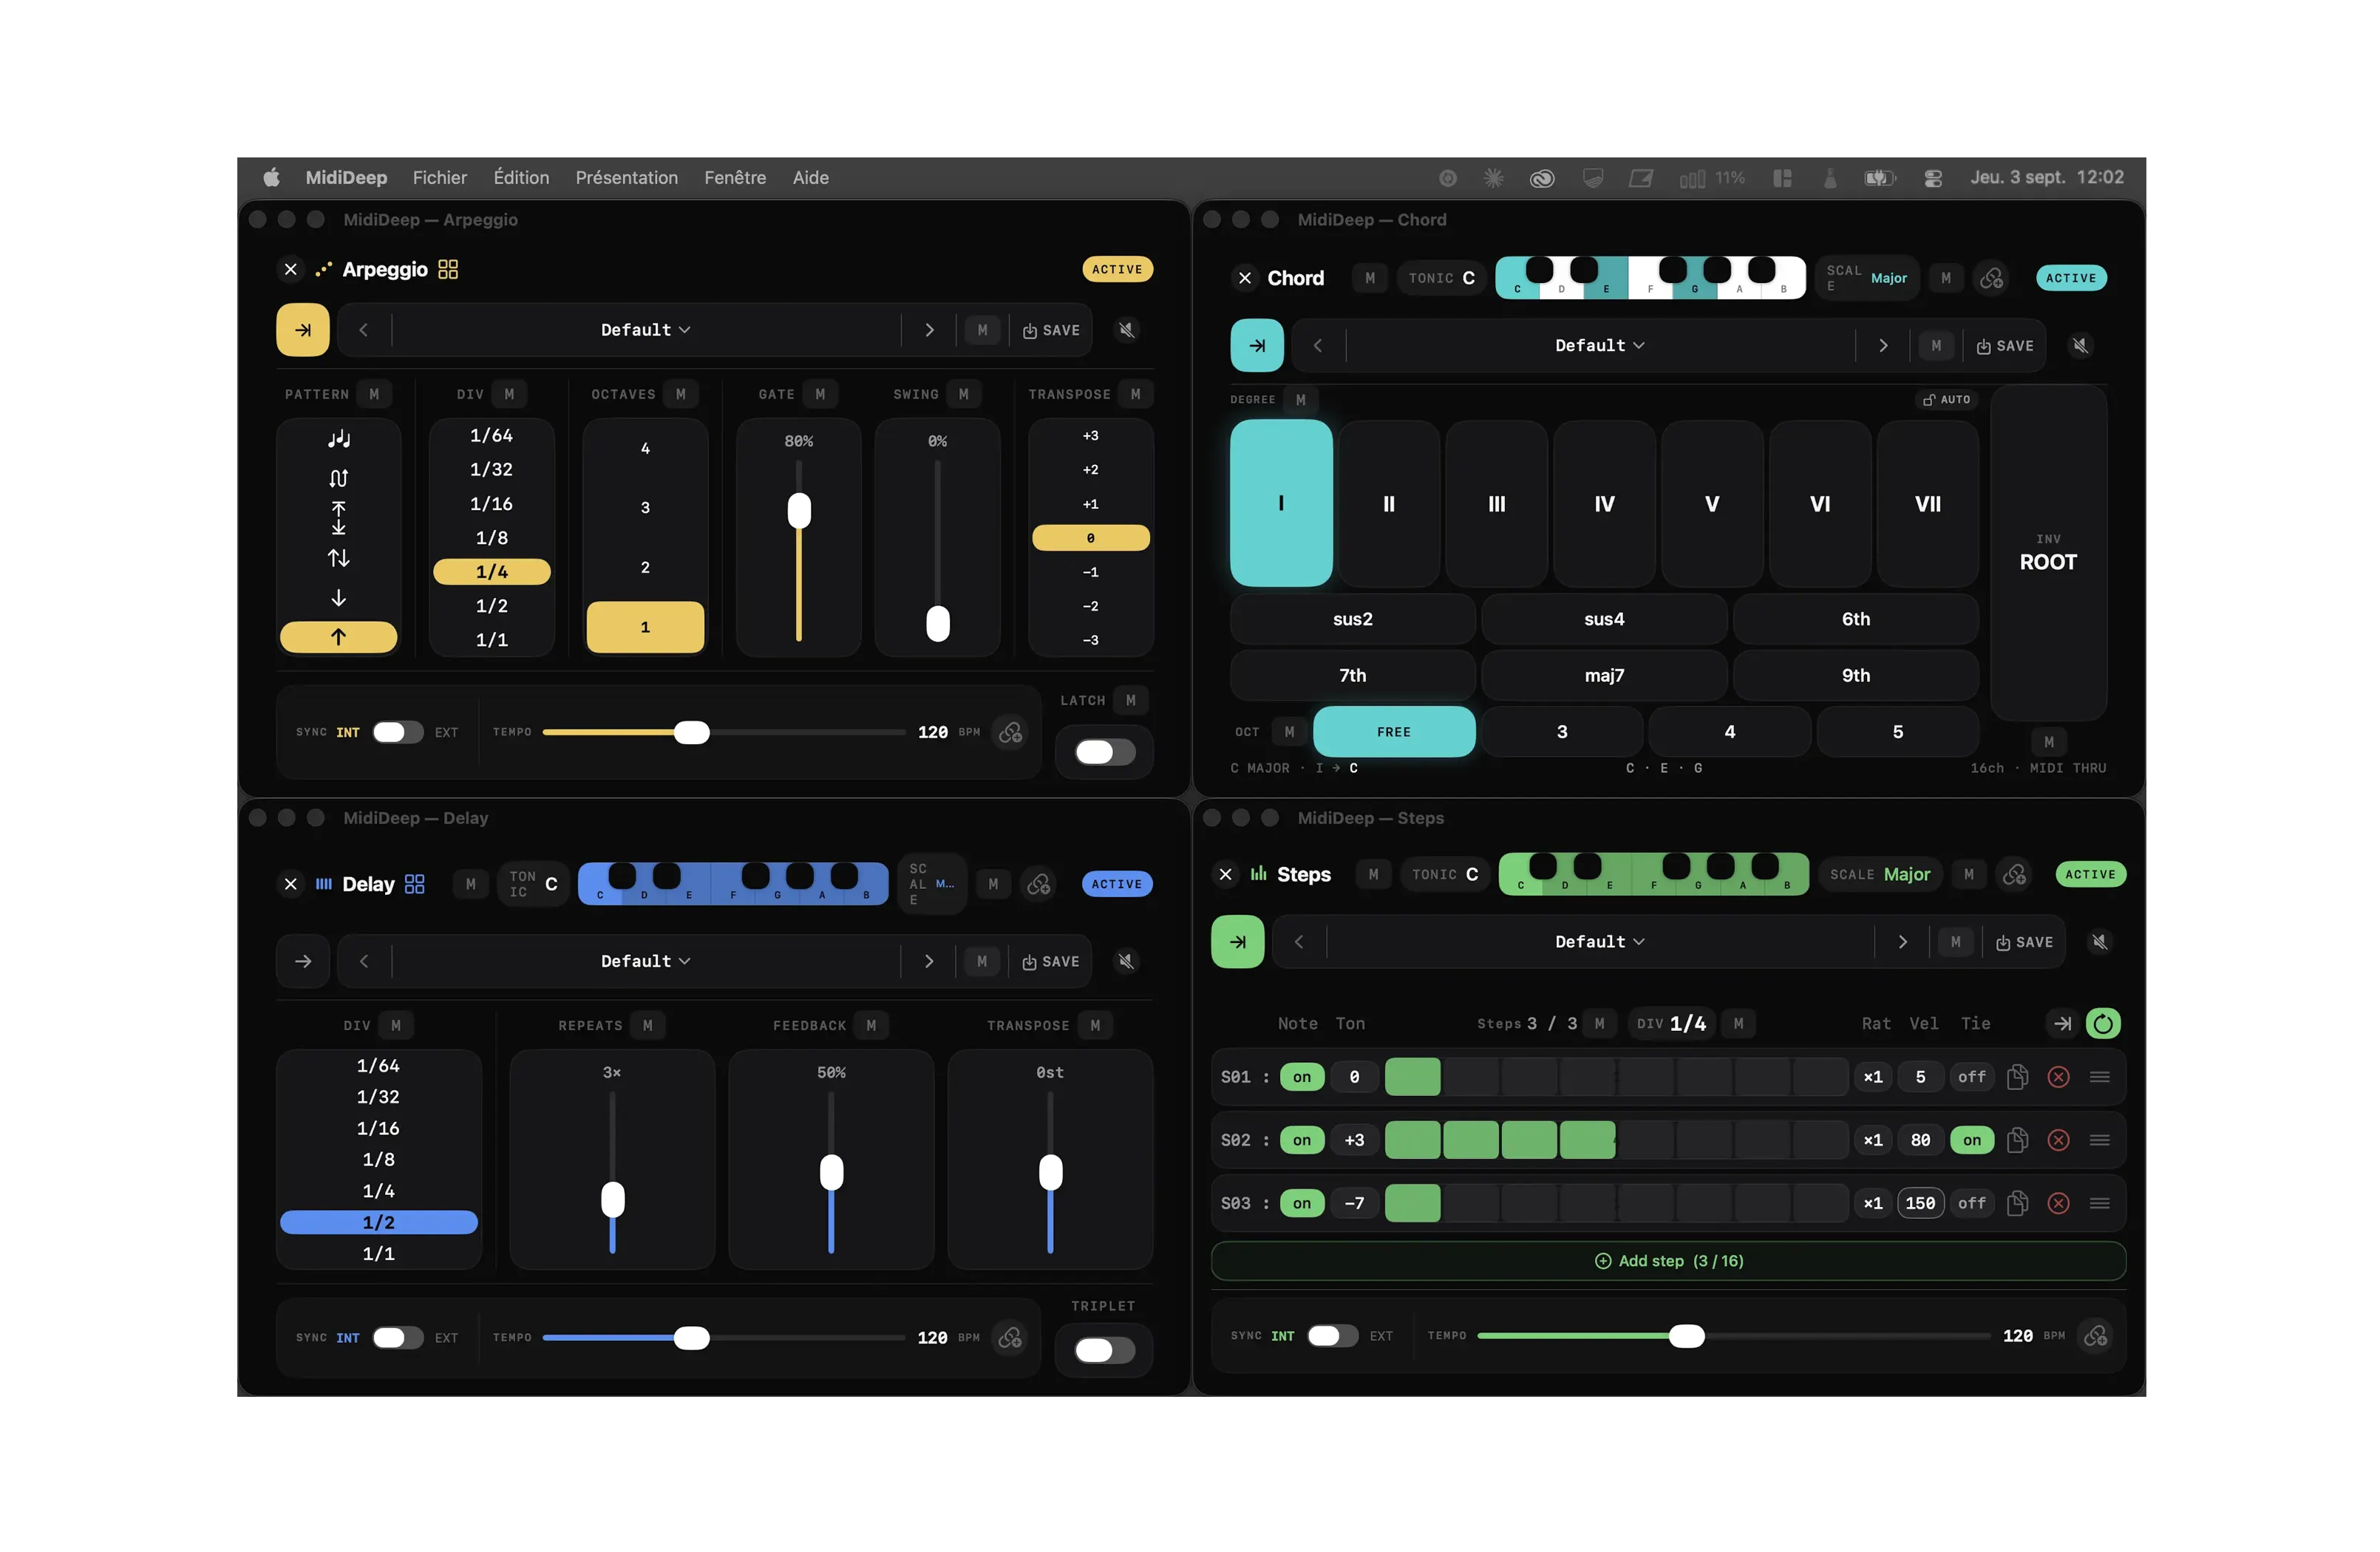Click the Delay FEEDBACK slider handle at 50%
Viewport: 2380px width, 1552px height.
click(831, 1173)
